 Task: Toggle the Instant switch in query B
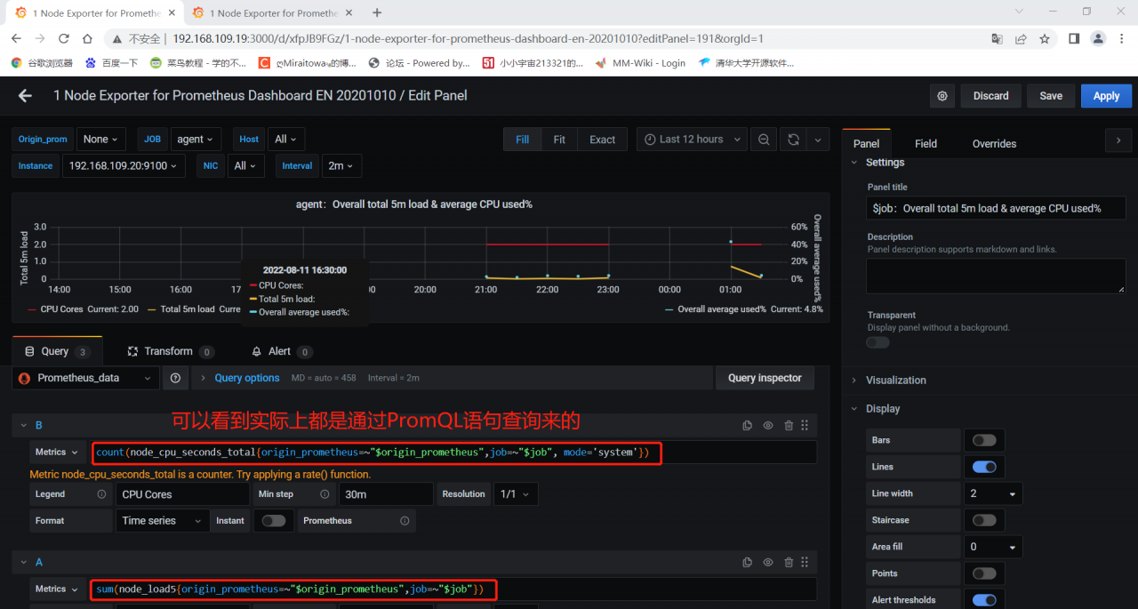point(273,521)
